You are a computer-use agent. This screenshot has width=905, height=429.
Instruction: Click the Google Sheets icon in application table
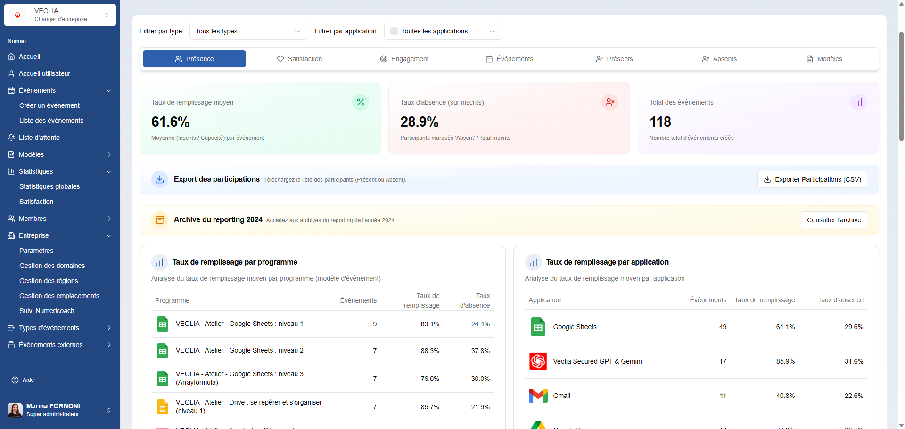click(538, 327)
